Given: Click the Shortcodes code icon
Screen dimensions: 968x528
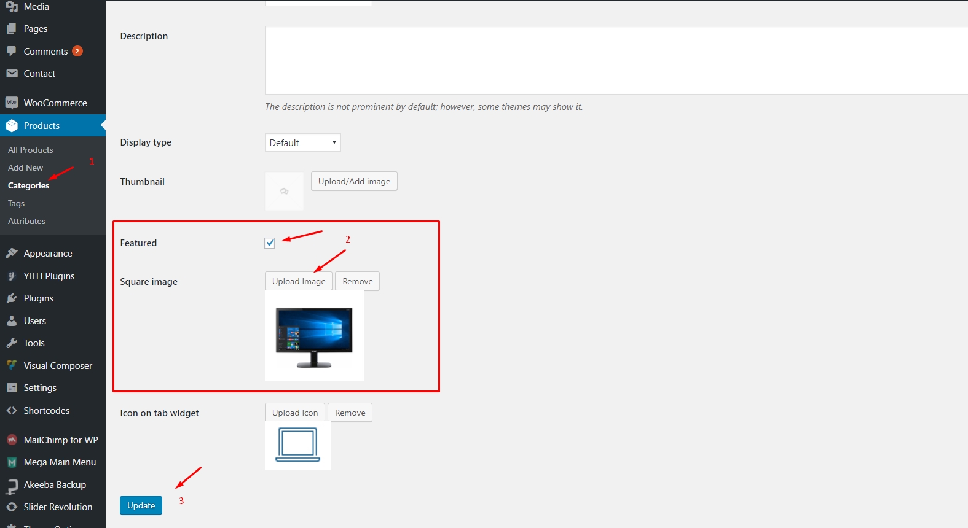Looking at the screenshot, I should 12,411.
